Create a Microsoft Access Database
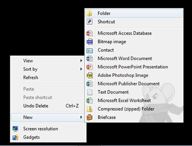 point(134,33)
